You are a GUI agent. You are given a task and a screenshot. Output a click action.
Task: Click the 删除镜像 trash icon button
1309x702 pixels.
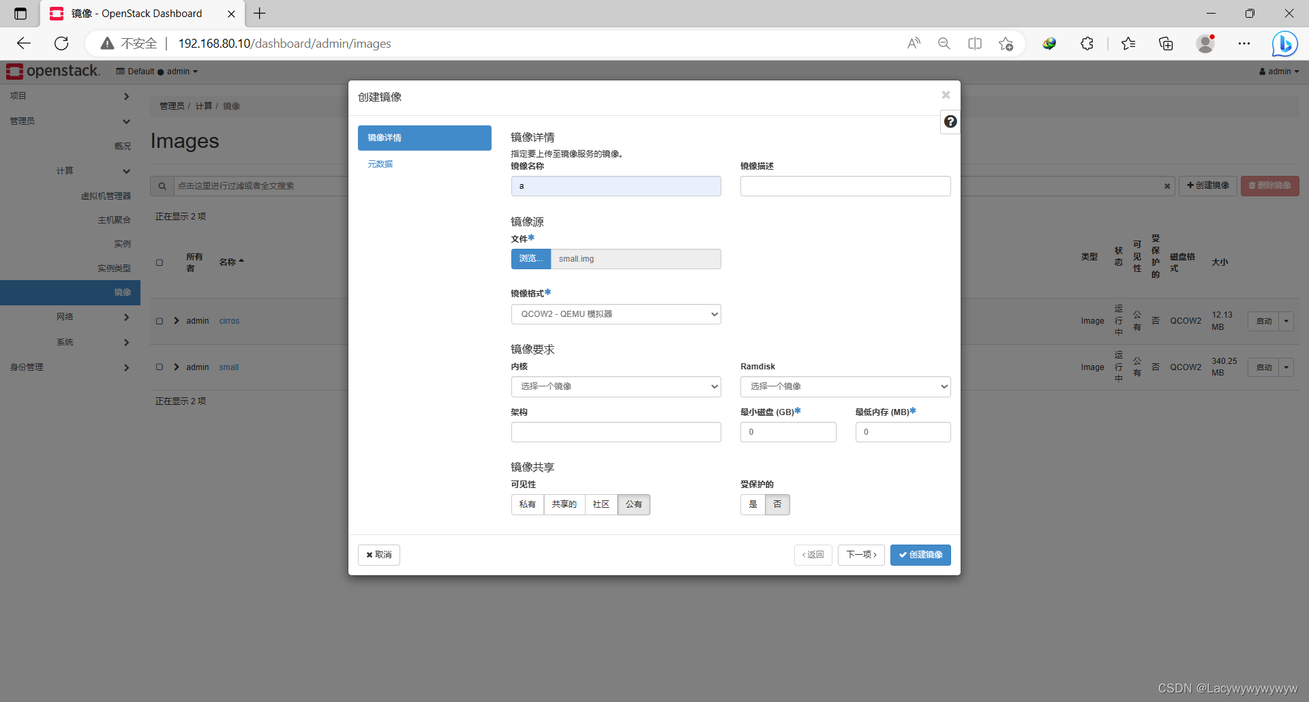pyautogui.click(x=1269, y=185)
